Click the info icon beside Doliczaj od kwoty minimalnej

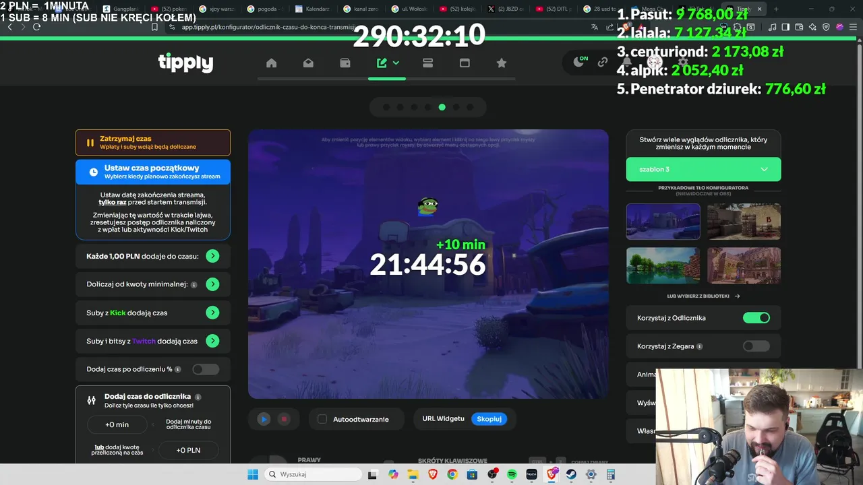click(x=194, y=285)
